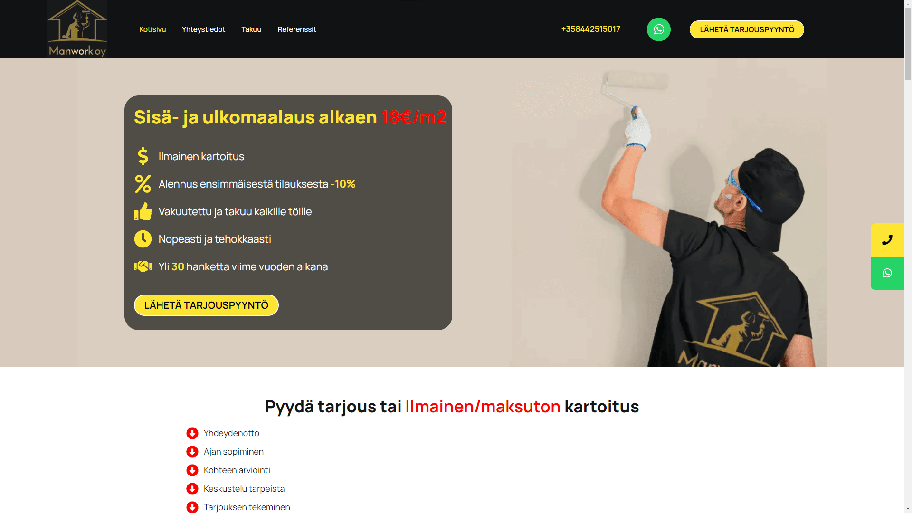Click the yellow floating phone call icon
The image size is (912, 513).
pyautogui.click(x=887, y=240)
